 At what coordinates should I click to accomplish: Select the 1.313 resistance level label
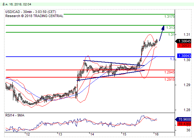pos(170,28)
